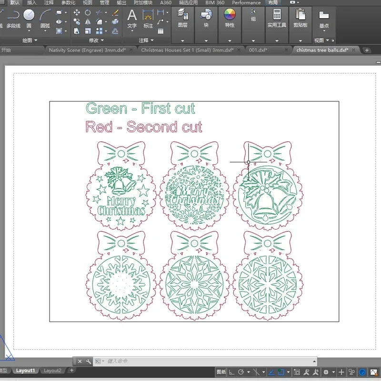
Task: Close the chistmas tree balls.dxf tab
Action: [353, 50]
